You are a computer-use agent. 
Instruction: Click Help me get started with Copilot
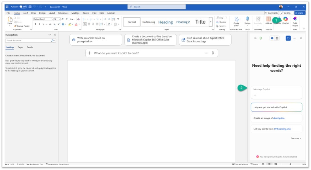click(276, 107)
